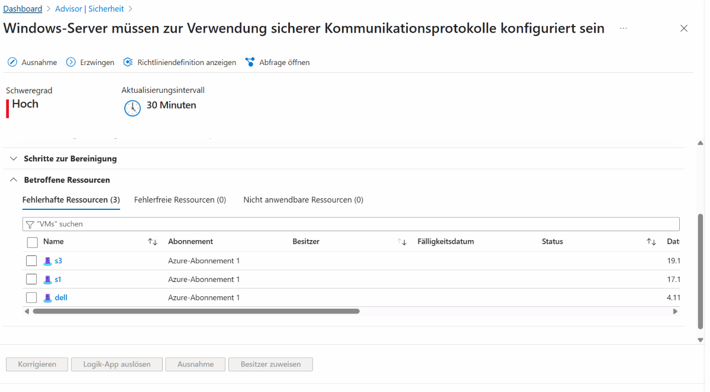Click the Erzwingen icon
Viewport: 710px width, 392px height.
[x=70, y=61]
